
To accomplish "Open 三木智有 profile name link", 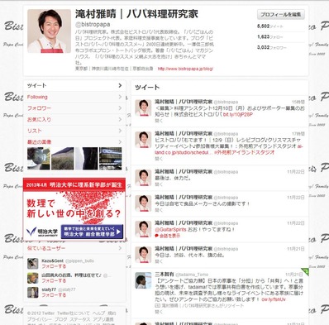I will 164,275.
